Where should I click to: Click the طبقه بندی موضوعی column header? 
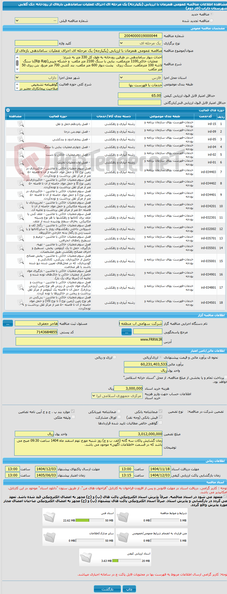pyautogui.click(x=165, y=116)
